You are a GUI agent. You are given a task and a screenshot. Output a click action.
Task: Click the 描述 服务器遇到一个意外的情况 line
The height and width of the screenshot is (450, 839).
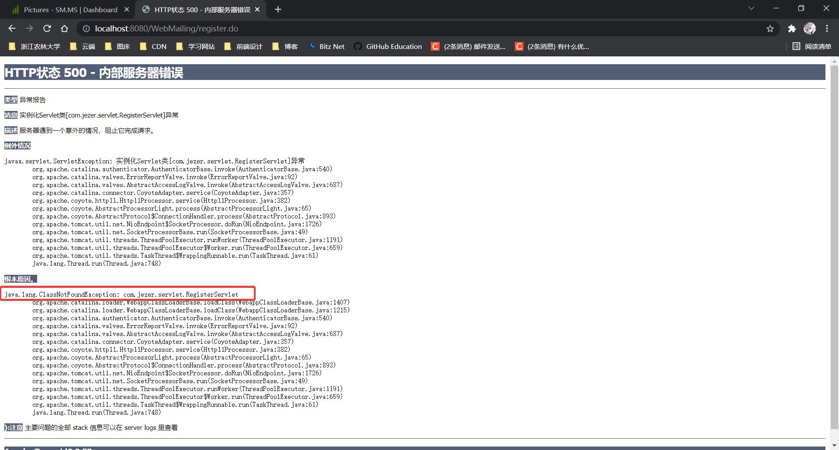pos(80,131)
